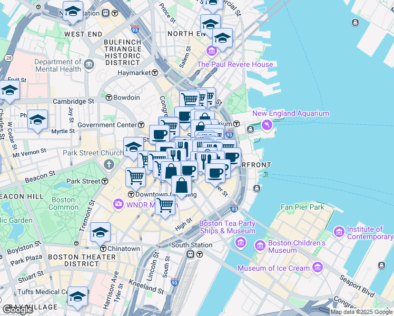Image resolution: width=394 pixels, height=316 pixels.
Task: Click ferry terminal icon beside New England Aquarium
Action: [250, 130]
